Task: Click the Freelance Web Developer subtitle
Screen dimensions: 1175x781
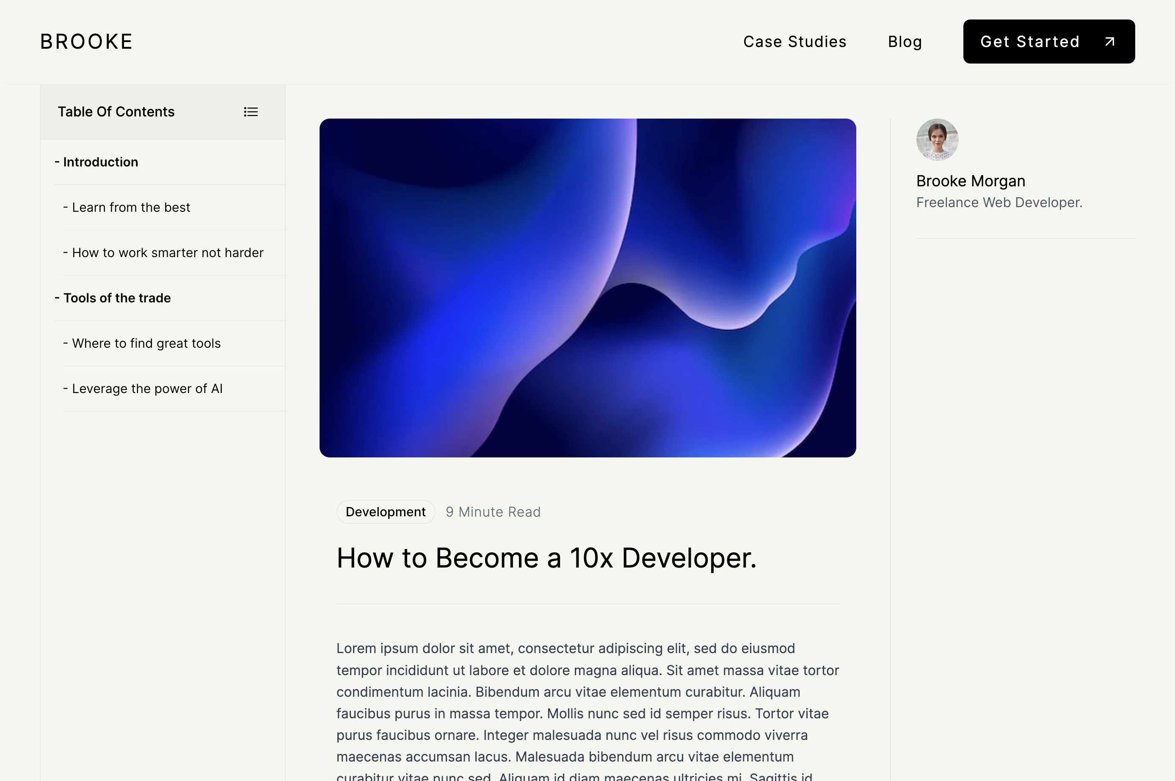Action: [x=999, y=203]
